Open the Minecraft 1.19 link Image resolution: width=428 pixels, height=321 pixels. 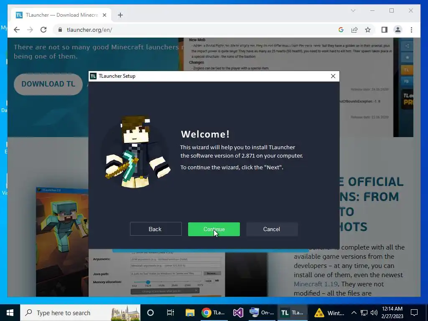tap(316, 284)
